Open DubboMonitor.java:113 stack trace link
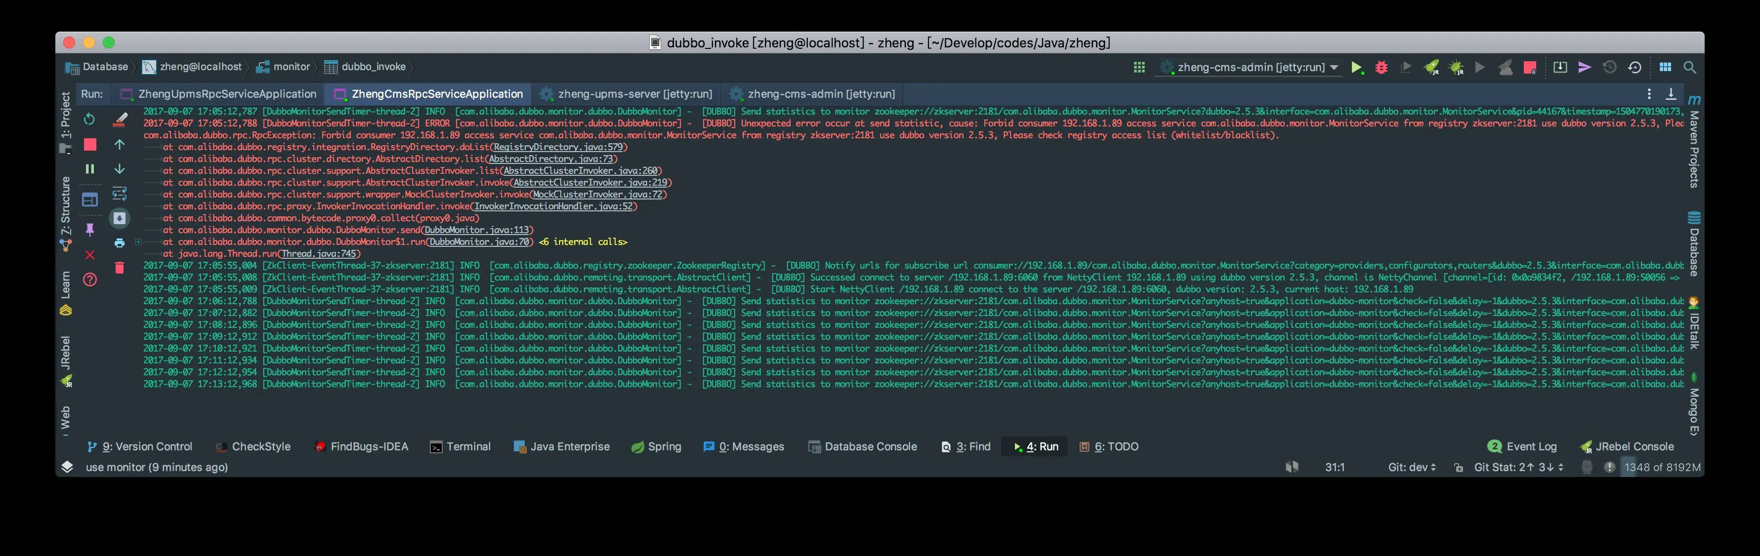Screen dimensions: 1760x556 (477, 230)
